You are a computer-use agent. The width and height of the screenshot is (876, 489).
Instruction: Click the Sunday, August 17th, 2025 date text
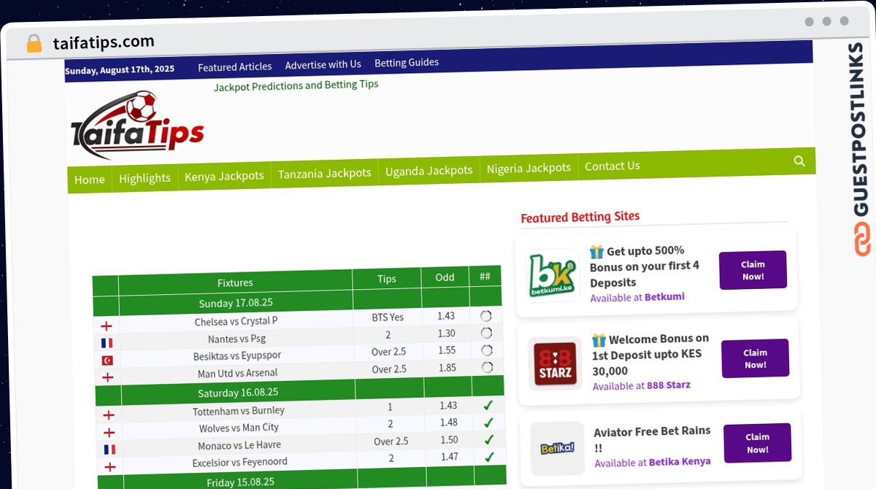(120, 70)
